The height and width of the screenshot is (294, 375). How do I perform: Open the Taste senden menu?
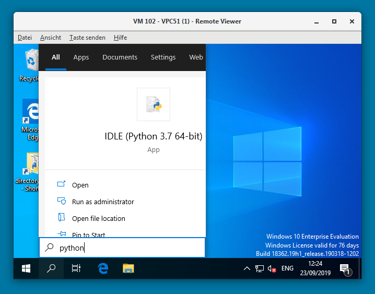87,38
